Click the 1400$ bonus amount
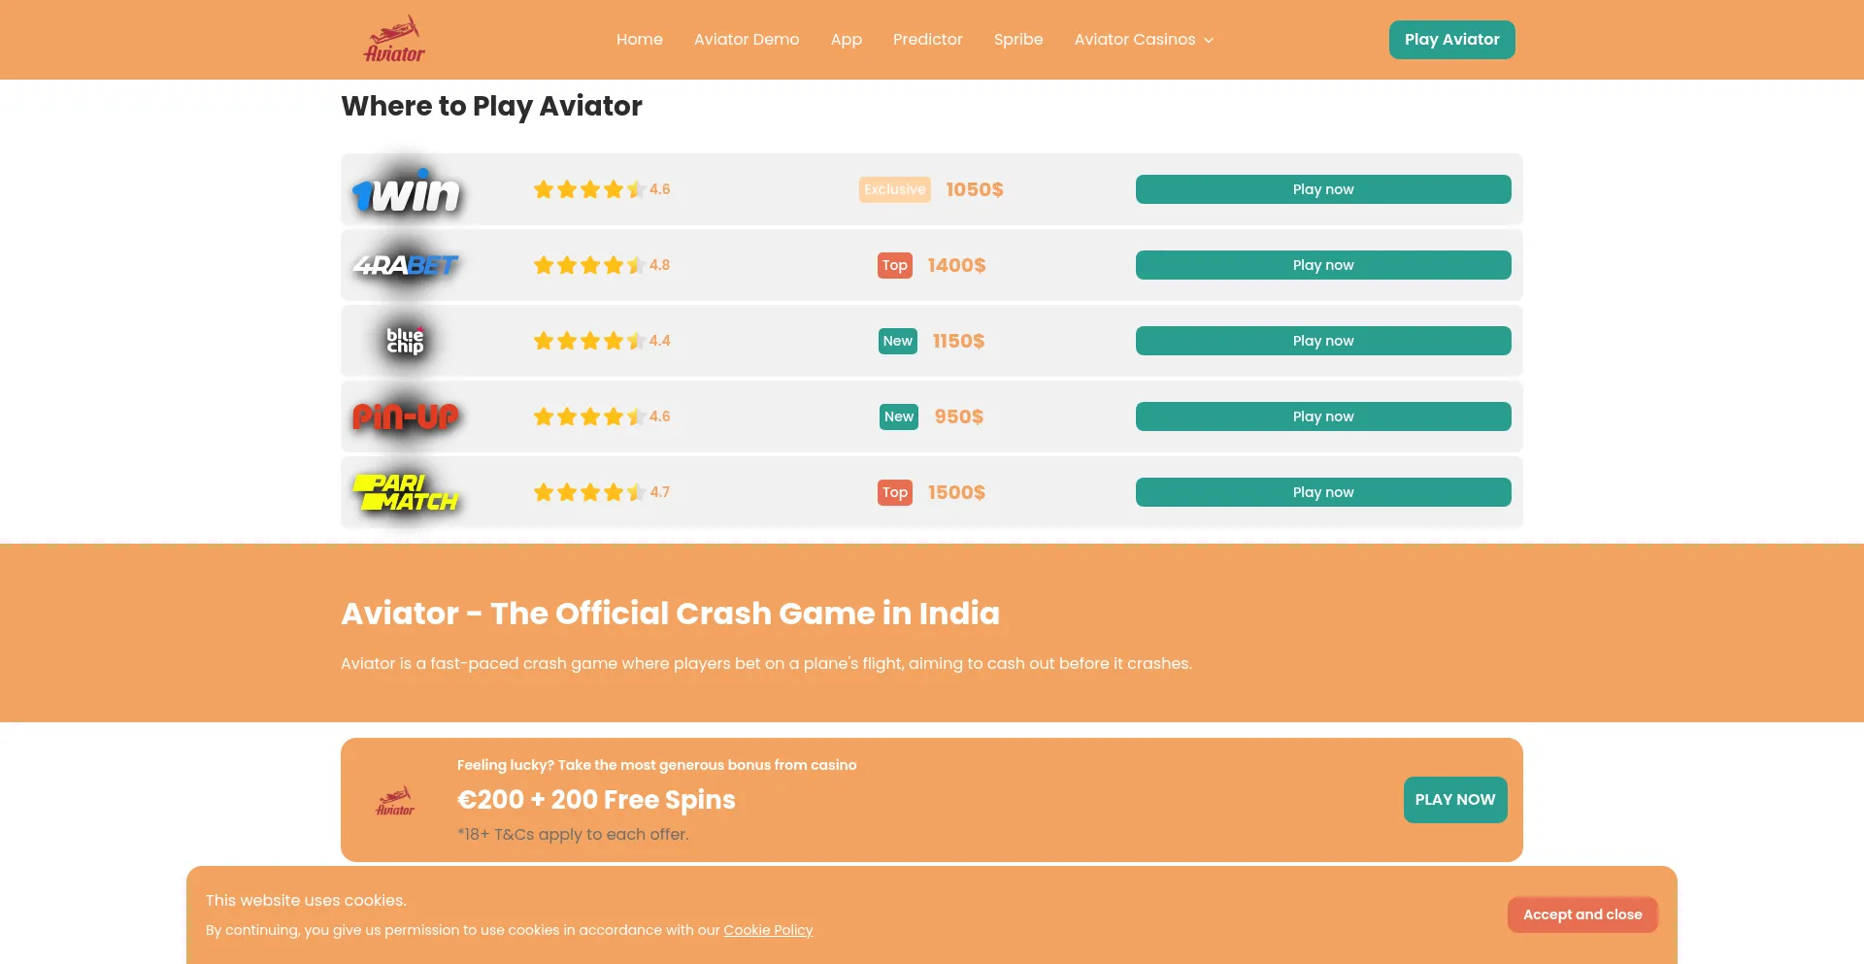Viewport: 1864px width, 964px height. (x=956, y=265)
